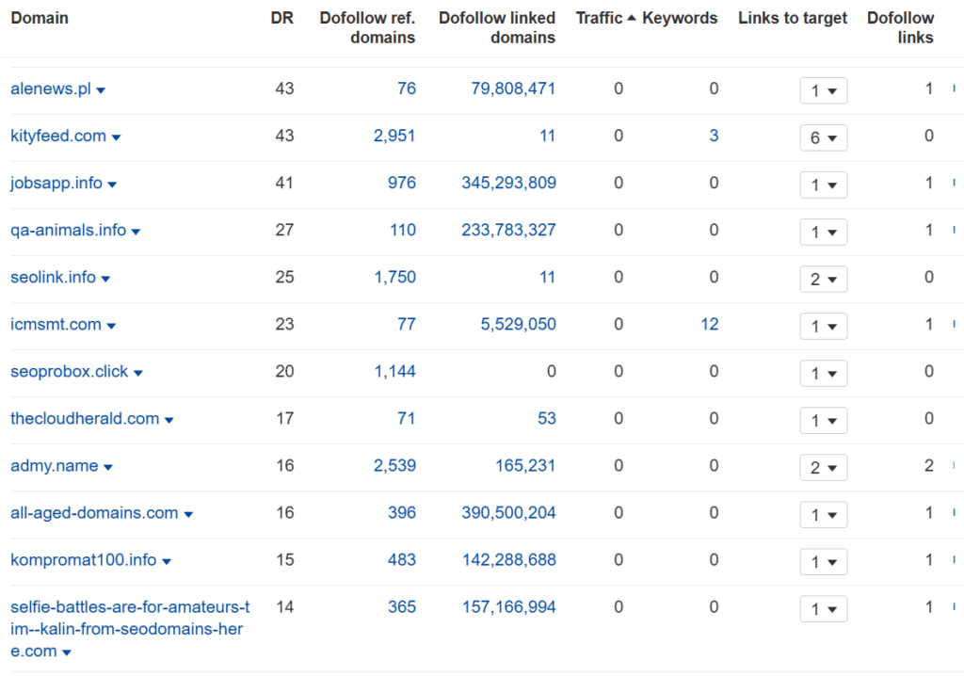Open the alenews.pl domain link
The height and width of the screenshot is (676, 964).
(51, 89)
